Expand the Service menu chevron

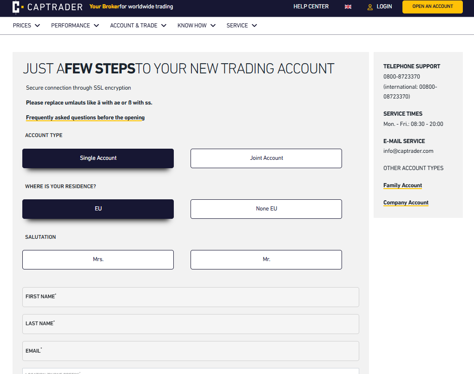[255, 26]
